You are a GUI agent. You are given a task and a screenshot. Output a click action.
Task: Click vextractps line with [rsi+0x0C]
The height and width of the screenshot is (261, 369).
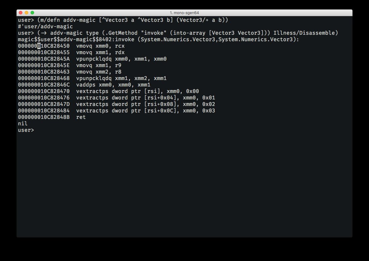[x=145, y=111]
